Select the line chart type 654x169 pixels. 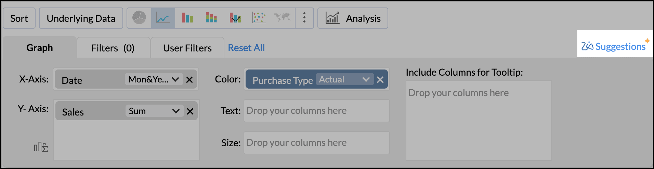(x=163, y=18)
